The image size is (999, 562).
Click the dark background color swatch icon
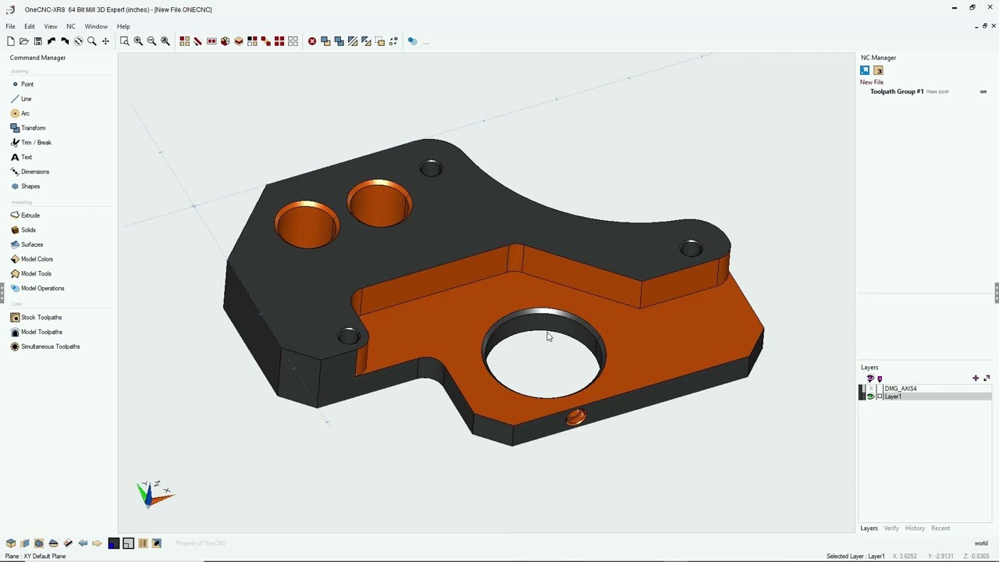(114, 543)
